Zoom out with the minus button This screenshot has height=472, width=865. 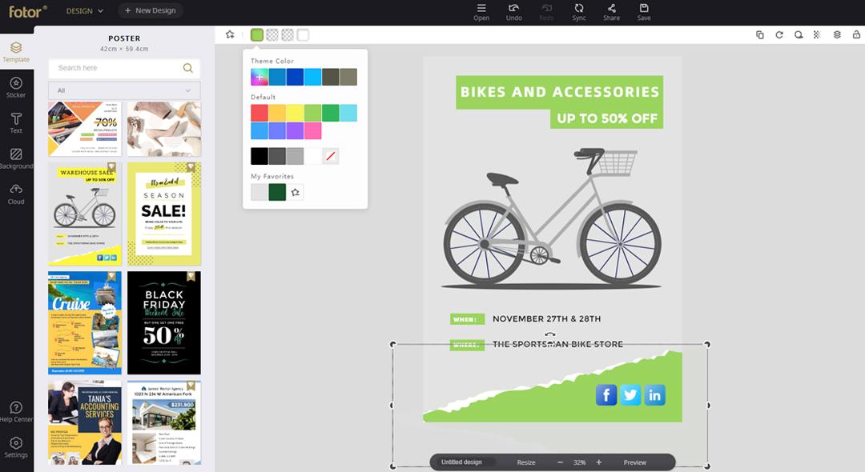tap(560, 462)
